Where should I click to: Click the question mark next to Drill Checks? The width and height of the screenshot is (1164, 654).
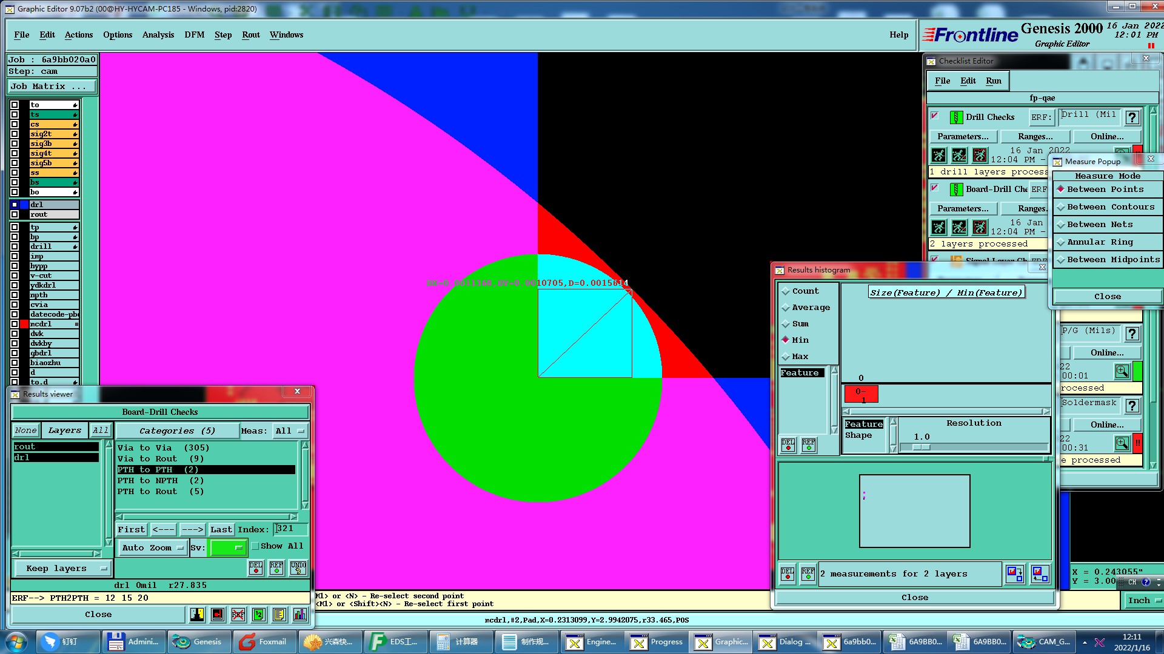pyautogui.click(x=1132, y=117)
